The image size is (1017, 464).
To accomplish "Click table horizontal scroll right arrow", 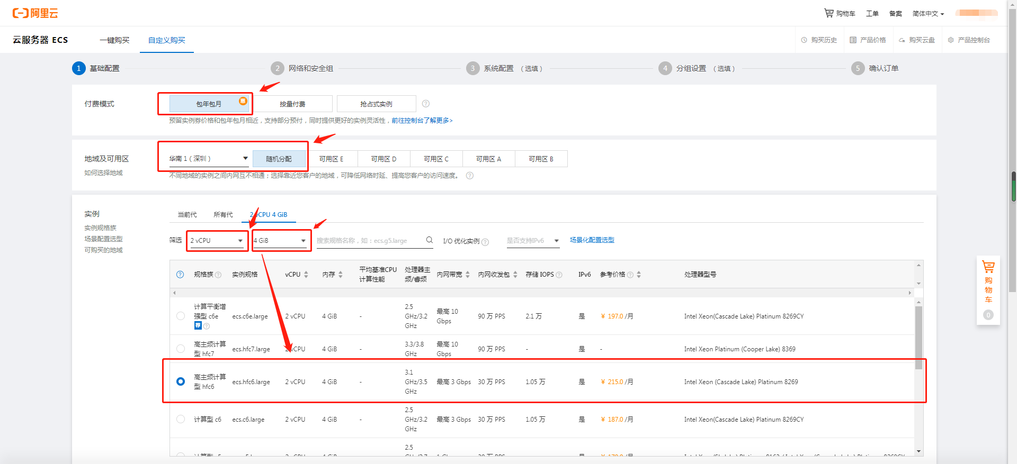I will pyautogui.click(x=910, y=293).
